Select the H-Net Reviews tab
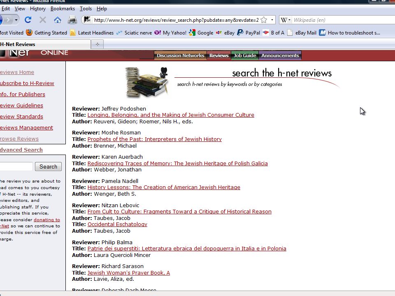395x296 pixels. [x=45, y=44]
